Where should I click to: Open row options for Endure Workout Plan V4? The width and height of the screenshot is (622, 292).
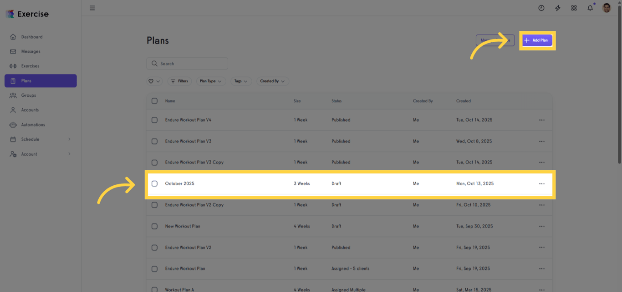click(542, 120)
